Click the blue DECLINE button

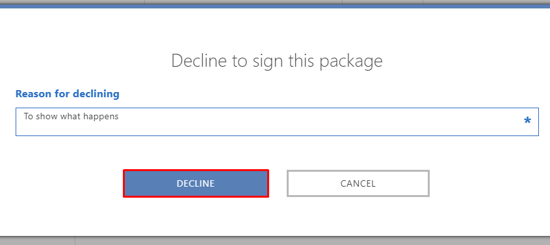pos(196,183)
